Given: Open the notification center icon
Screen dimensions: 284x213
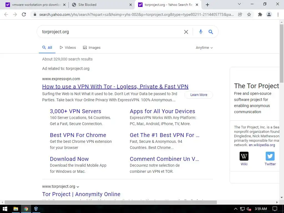Looking at the screenshot, I should [275, 209].
